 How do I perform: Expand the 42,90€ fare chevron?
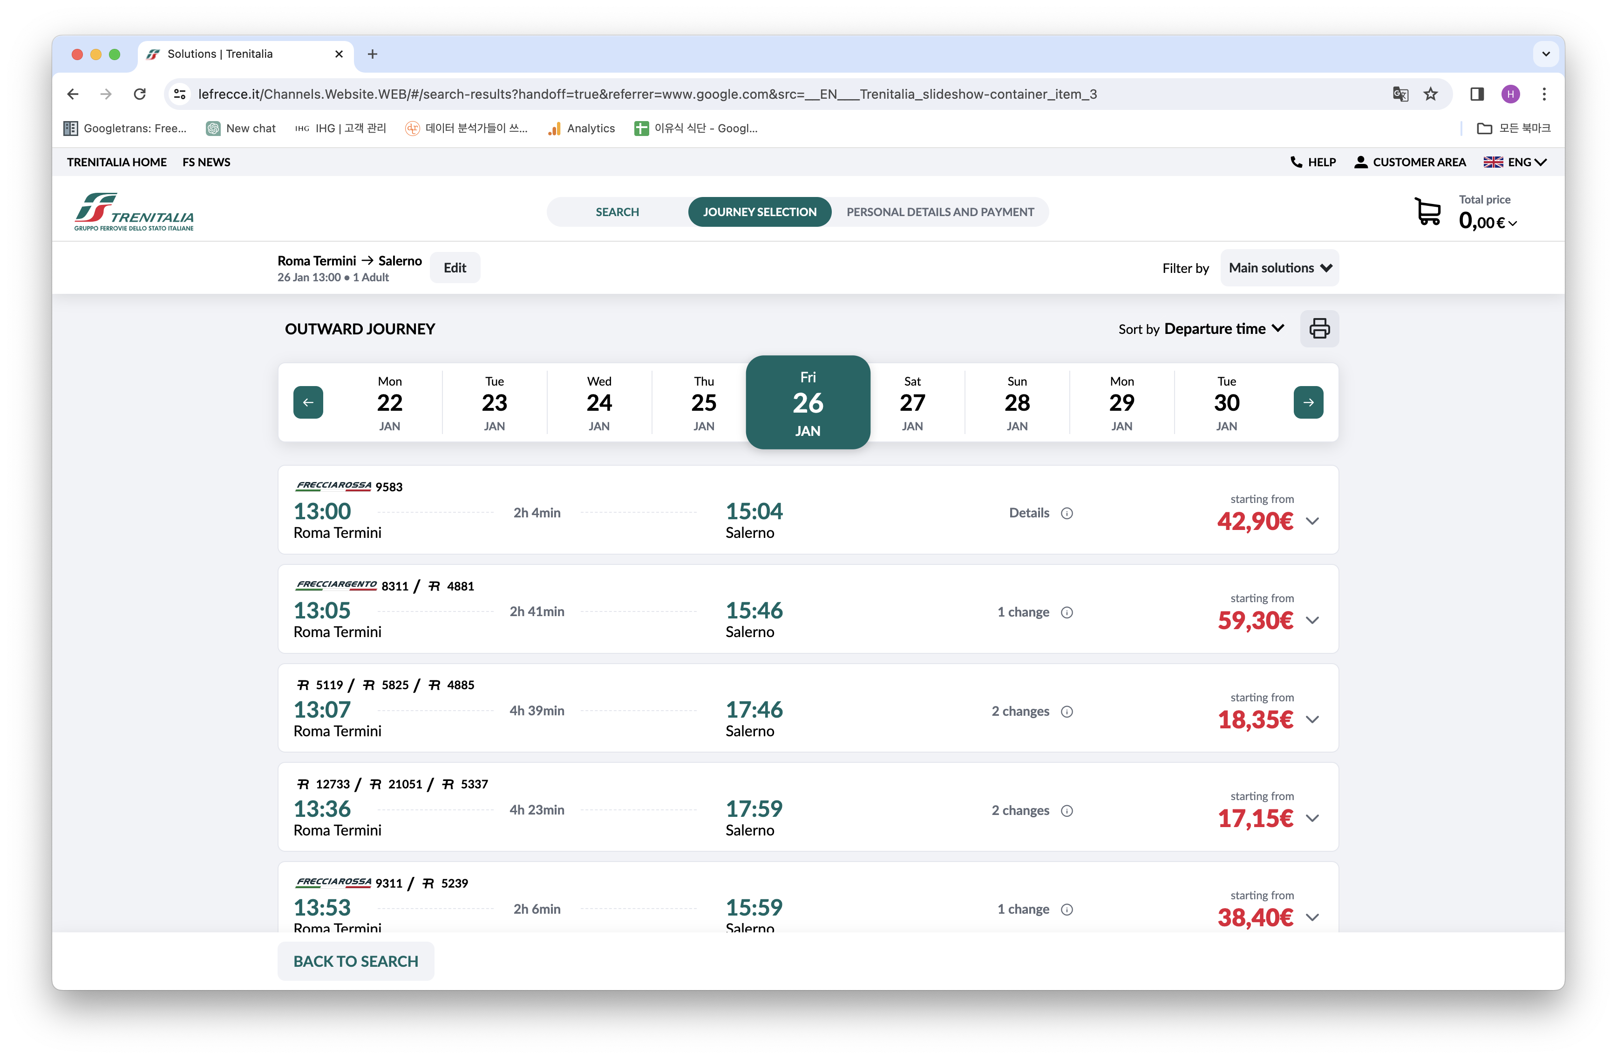(x=1312, y=521)
